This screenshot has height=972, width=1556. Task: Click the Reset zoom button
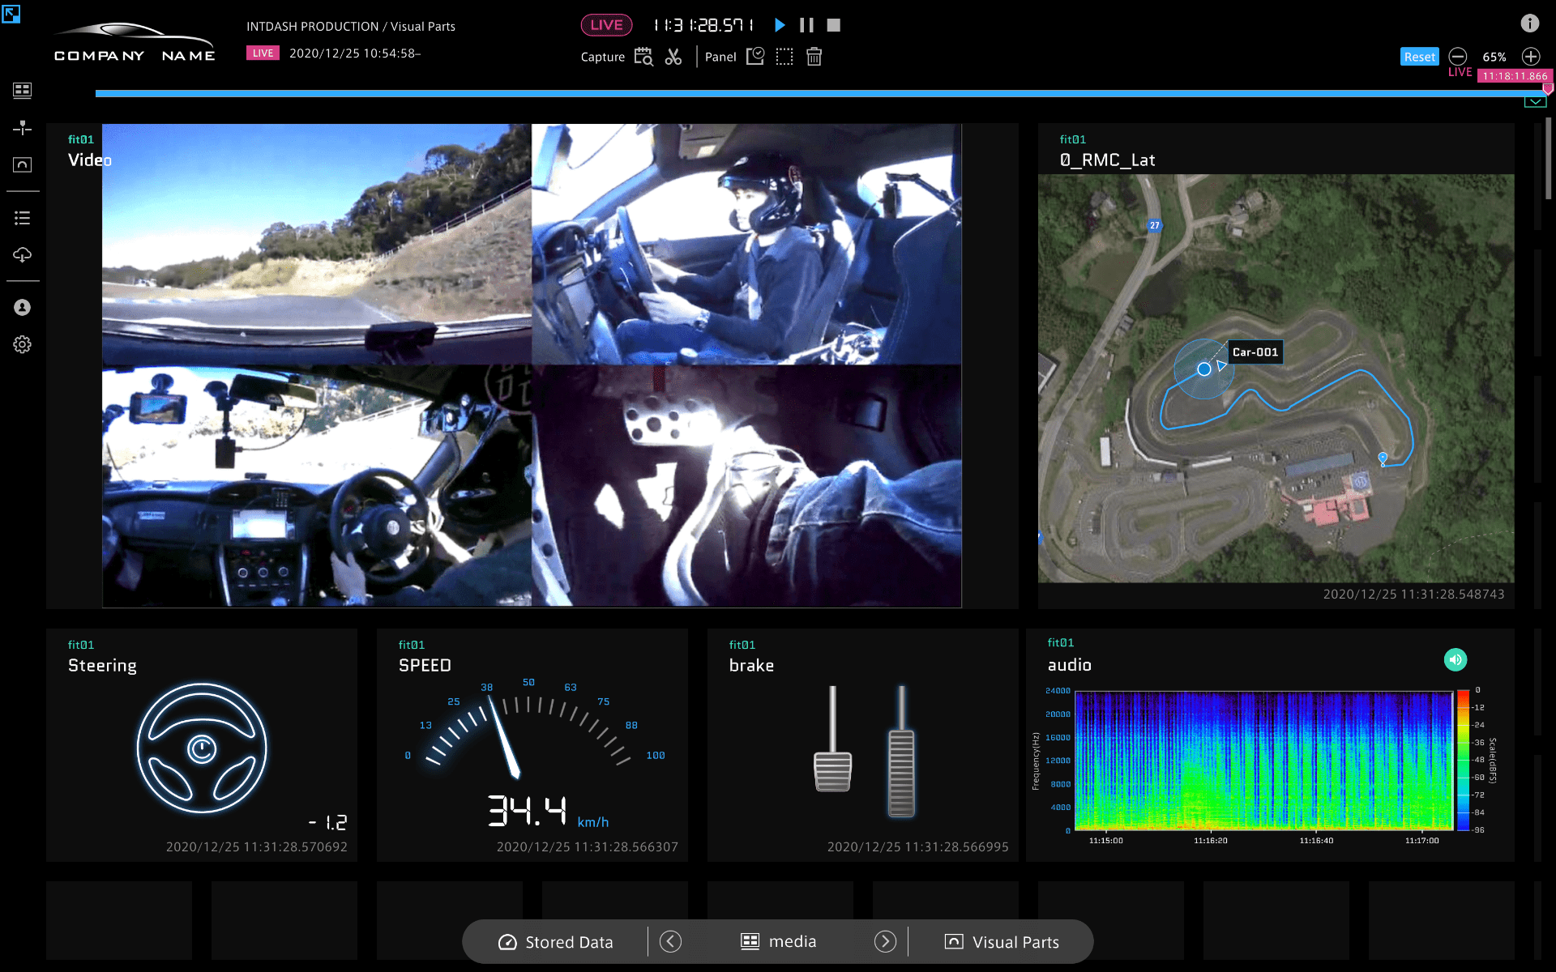coord(1420,57)
